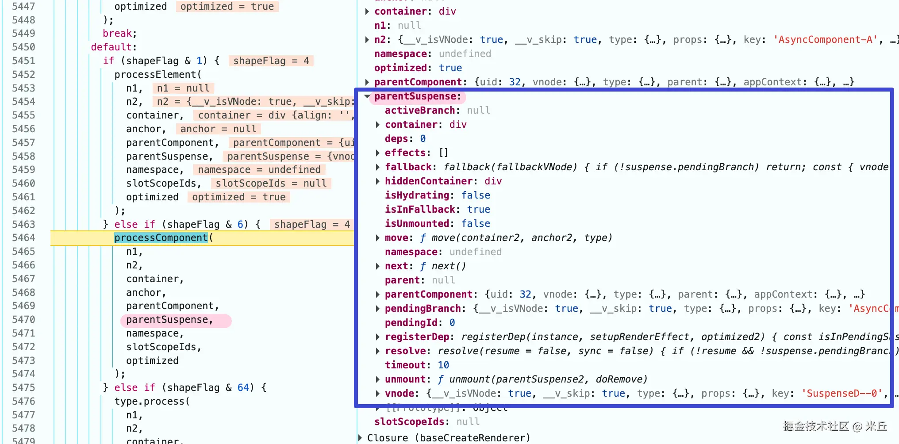
Task: Expand the next function property
Action: (x=378, y=266)
